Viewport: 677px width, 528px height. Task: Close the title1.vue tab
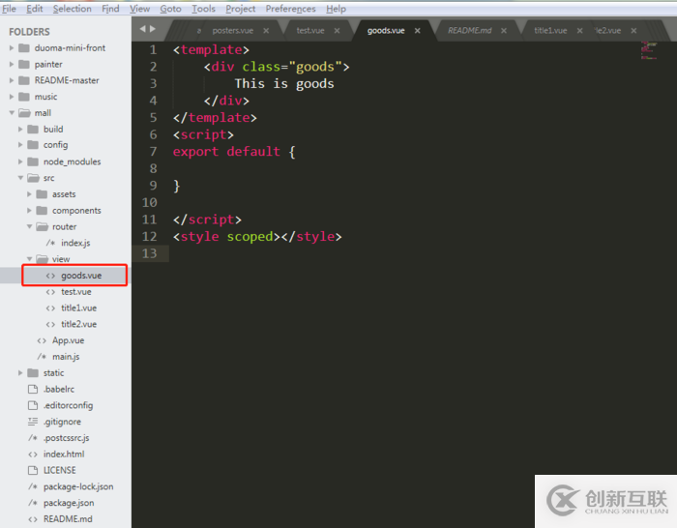click(580, 31)
